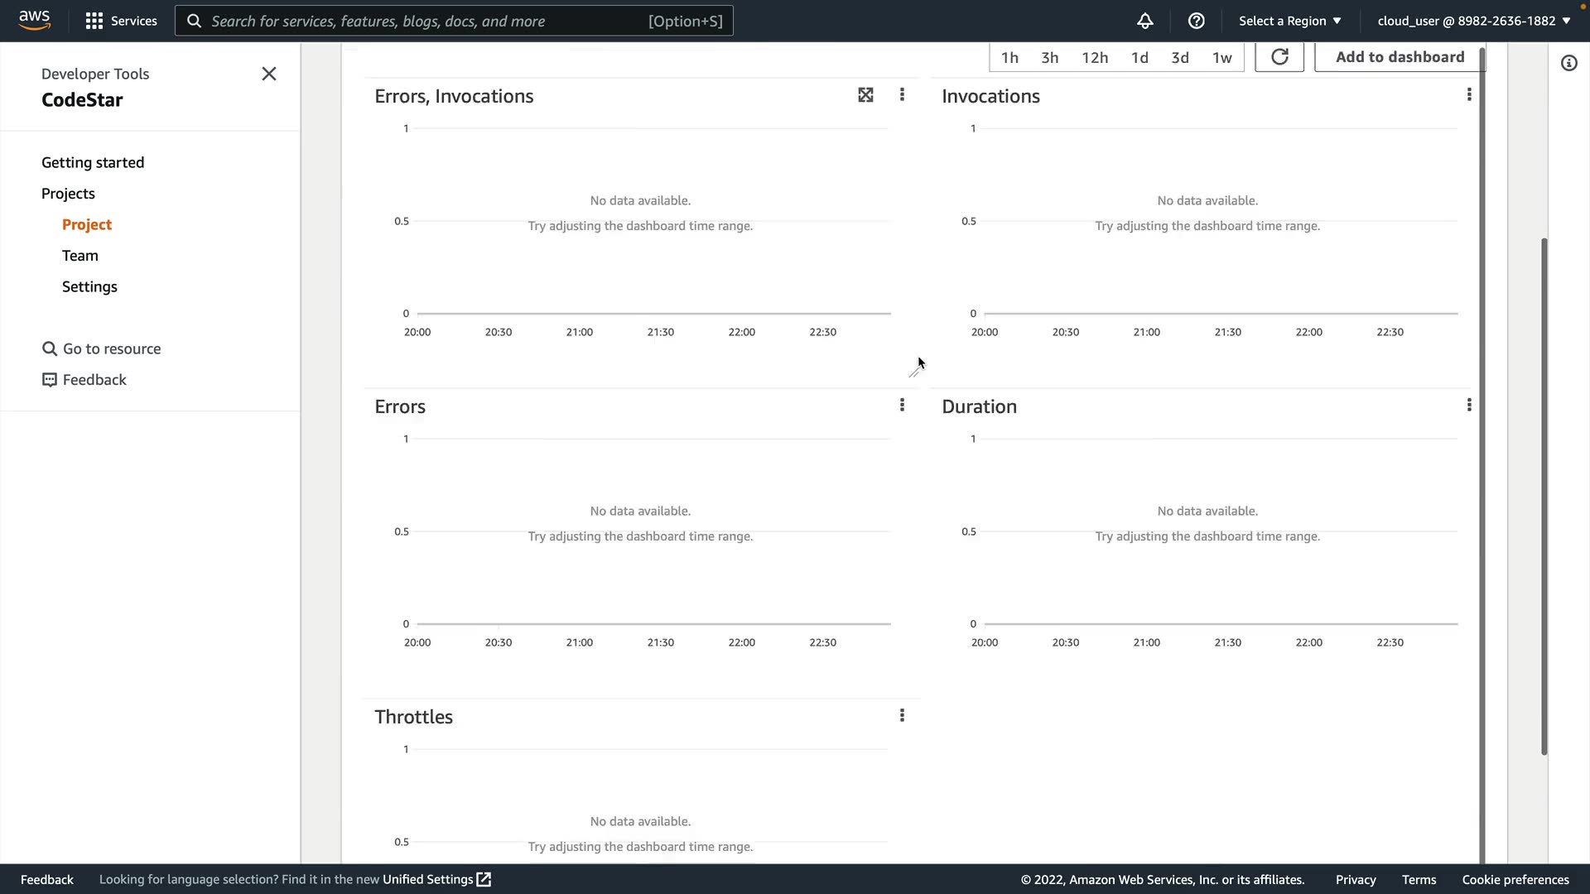Screen dimensions: 1590x894
Task: Select the 1w time range
Action: 1221,57
